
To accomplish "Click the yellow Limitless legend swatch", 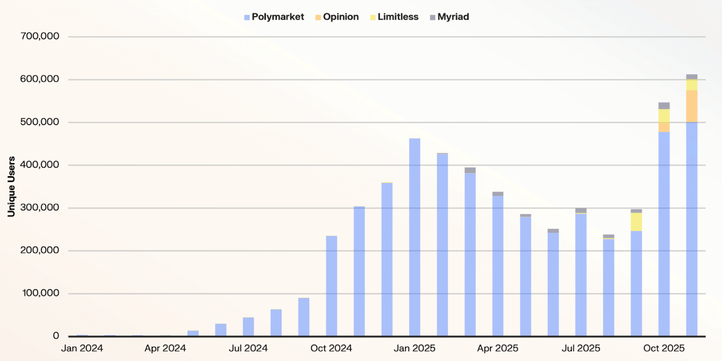I will (x=373, y=18).
